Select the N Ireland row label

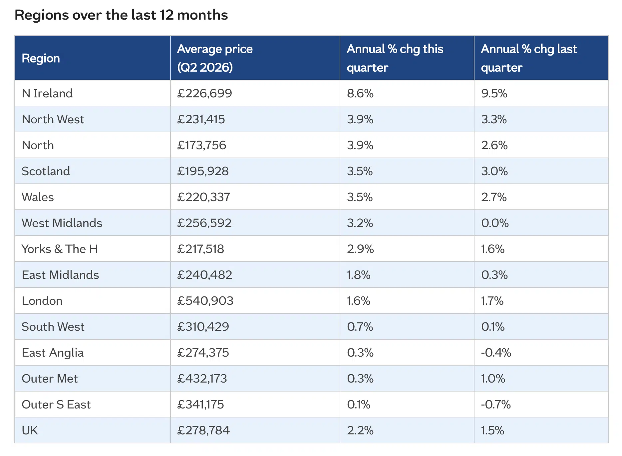47,93
